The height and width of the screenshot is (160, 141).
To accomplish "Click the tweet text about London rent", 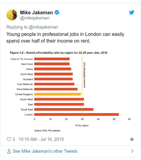I will click(65, 37).
